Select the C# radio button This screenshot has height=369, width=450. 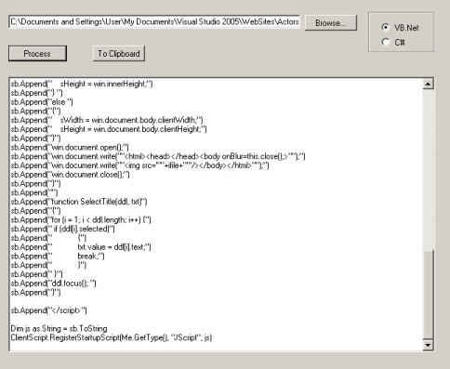point(386,42)
